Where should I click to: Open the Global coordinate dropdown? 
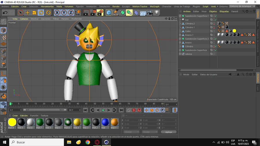(x=131, y=132)
